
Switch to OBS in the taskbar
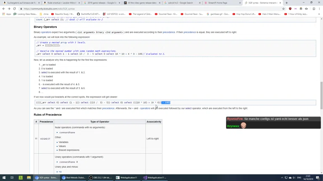100,178
